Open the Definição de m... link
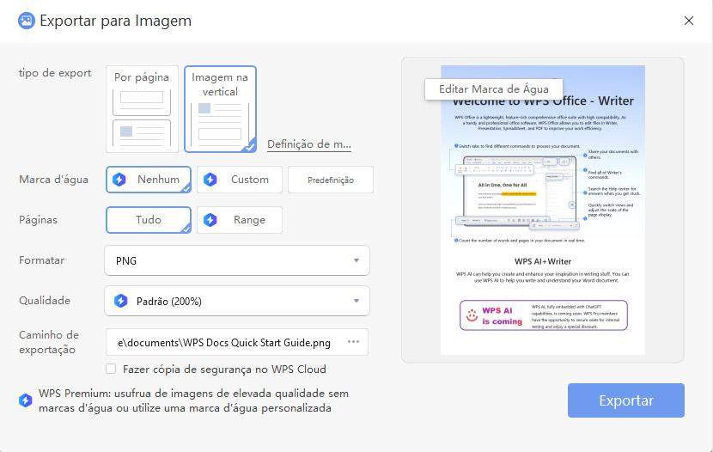This screenshot has width=713, height=452. click(309, 144)
